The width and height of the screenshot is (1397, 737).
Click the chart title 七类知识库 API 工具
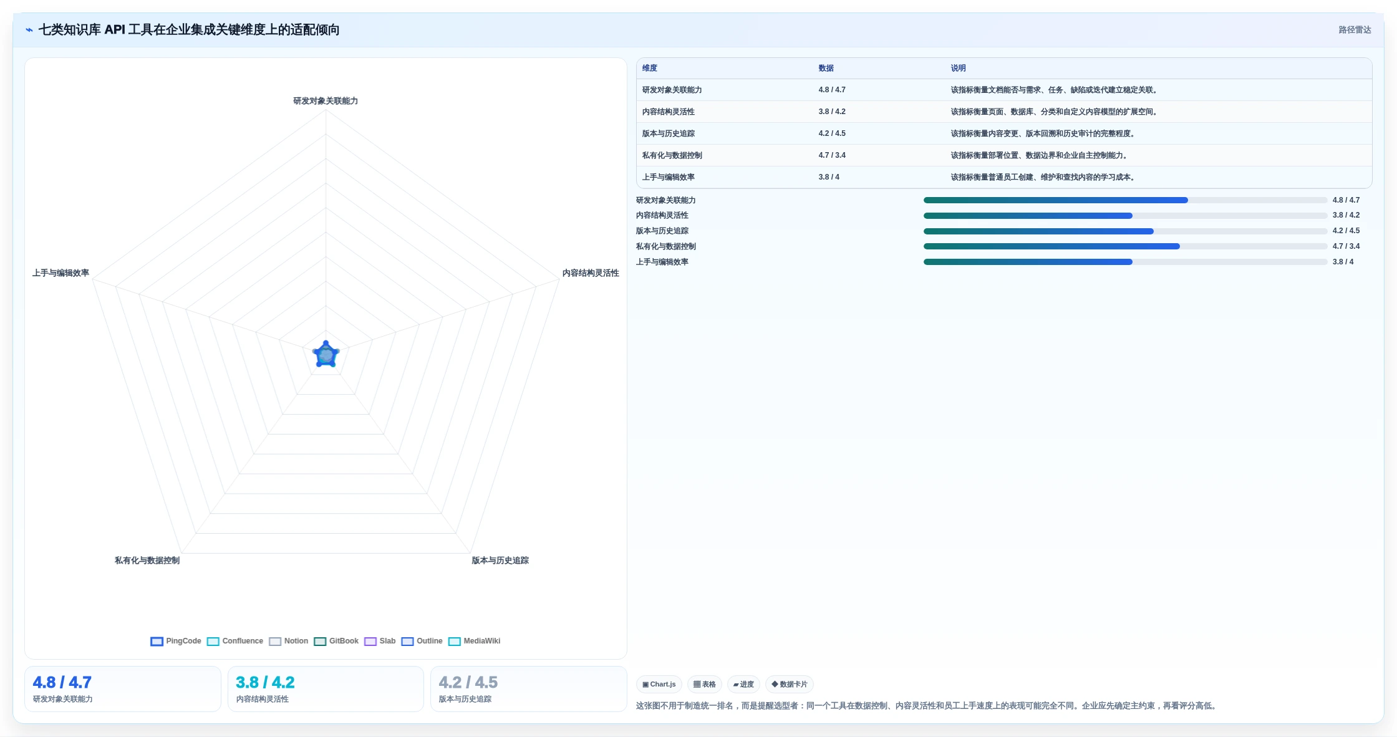click(x=189, y=30)
